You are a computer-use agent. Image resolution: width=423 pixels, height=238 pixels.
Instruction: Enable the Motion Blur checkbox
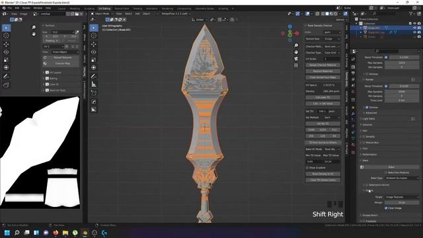(x=364, y=143)
